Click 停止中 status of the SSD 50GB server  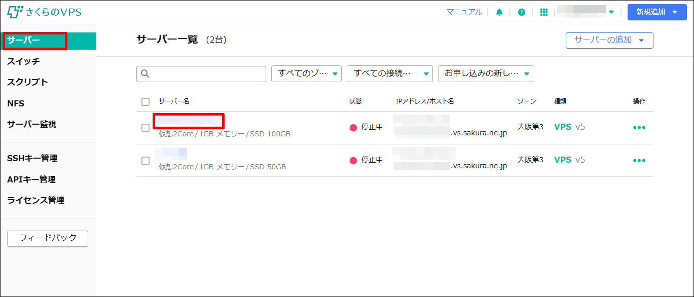pyautogui.click(x=372, y=160)
